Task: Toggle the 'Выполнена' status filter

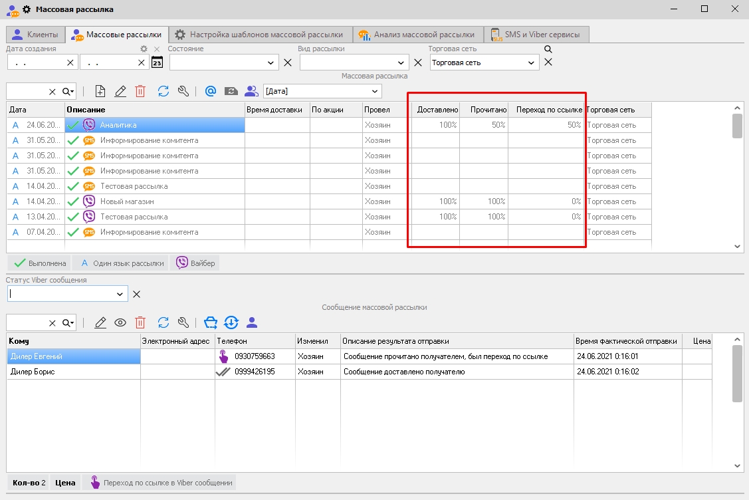Action: 39,263
